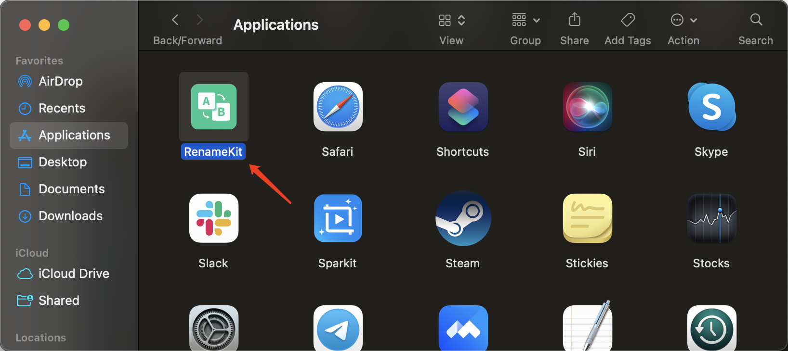This screenshot has height=351, width=788.
Task: Click the Safari name label
Action: click(338, 151)
